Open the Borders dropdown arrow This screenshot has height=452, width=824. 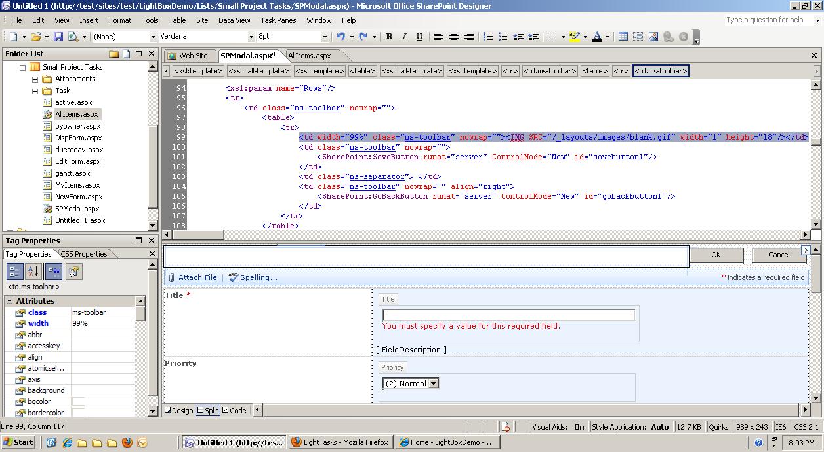point(563,37)
